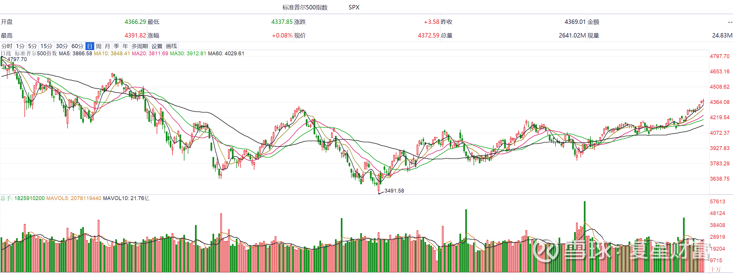733x274 pixels.
Task: Select the 5分 five-minute period
Action: (32, 46)
